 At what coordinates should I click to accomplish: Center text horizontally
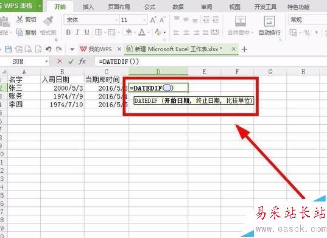pyautogui.click(x=186, y=32)
